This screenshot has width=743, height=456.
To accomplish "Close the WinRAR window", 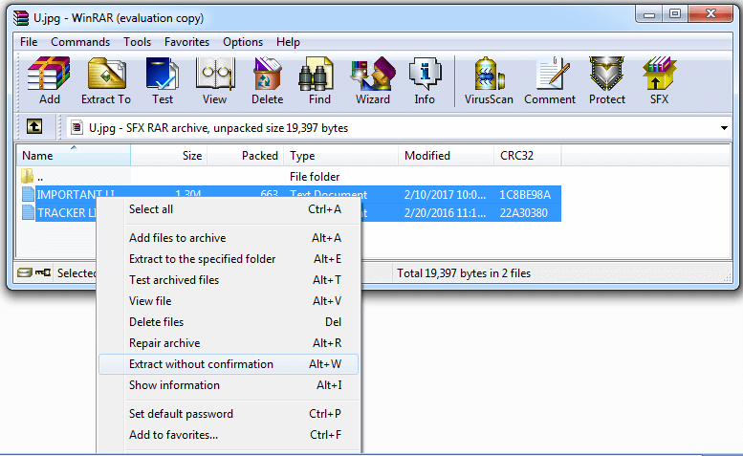I will (710, 14).
